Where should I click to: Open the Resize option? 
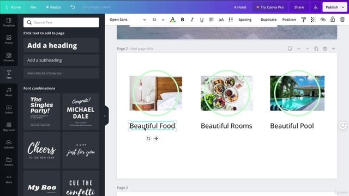click(53, 7)
